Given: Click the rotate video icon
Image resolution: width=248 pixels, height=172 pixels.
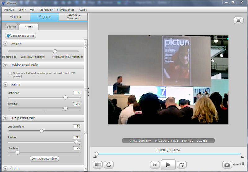Looking at the screenshot, I should 109,165.
